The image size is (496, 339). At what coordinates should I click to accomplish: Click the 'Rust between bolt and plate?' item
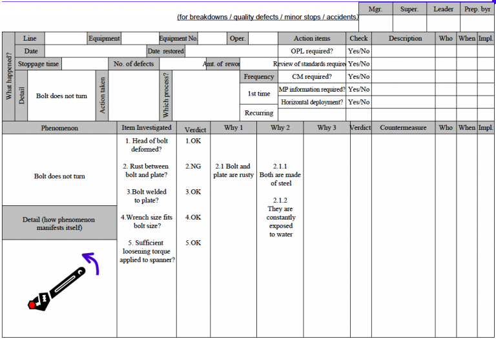point(147,170)
